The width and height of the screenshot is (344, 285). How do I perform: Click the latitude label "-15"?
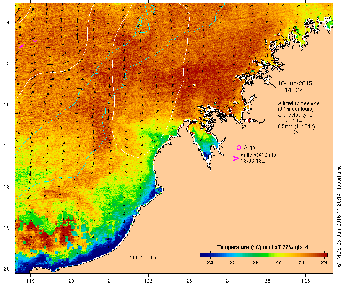coord(5,64)
